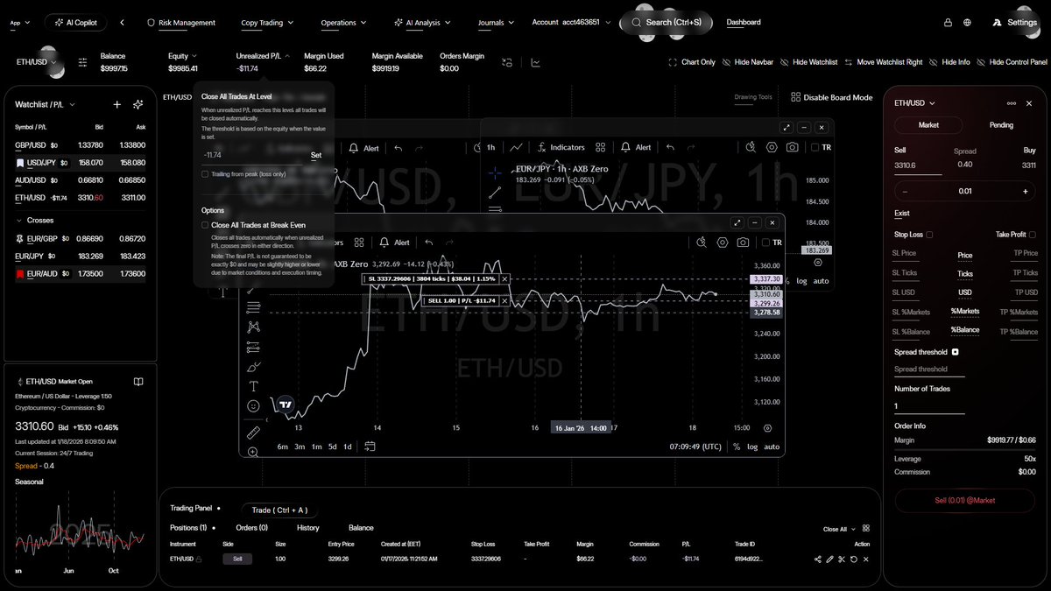Open the Orders (0) tab

(251, 528)
